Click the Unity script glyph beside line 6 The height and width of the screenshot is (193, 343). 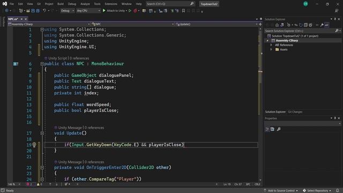[16, 64]
